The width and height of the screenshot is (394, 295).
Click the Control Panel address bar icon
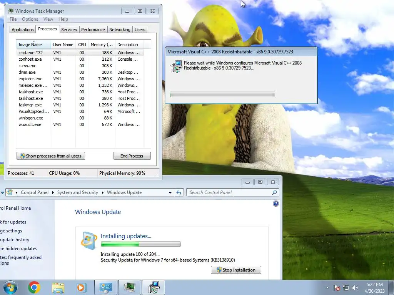[10, 192]
